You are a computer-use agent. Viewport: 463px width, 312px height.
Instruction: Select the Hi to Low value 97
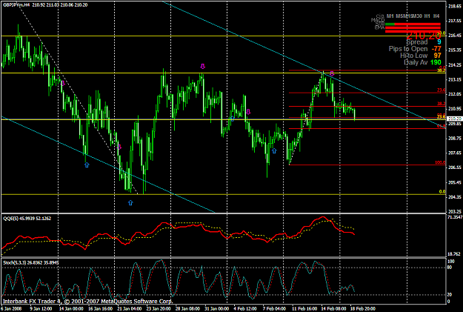pos(437,56)
